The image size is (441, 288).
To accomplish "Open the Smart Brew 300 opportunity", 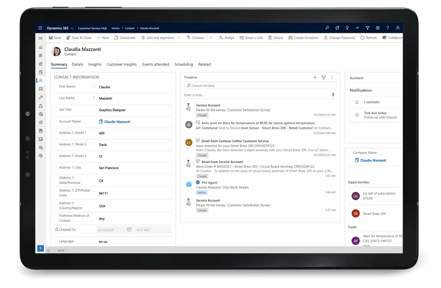I will point(374,214).
